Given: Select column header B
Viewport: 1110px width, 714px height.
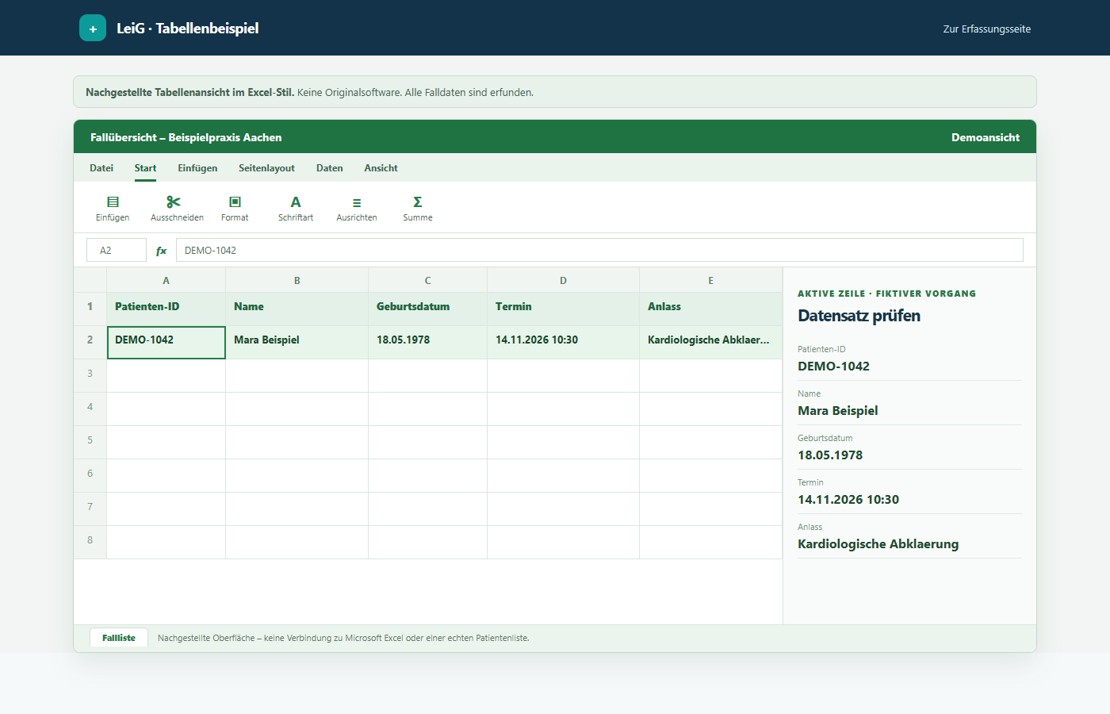Looking at the screenshot, I should [297, 280].
